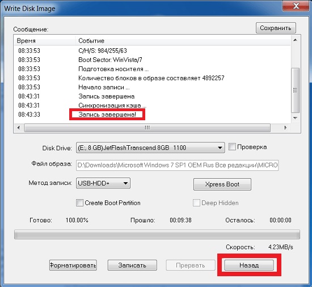Viewport: 312px width, 287px height.
Task: Open the Disk Drive dropdown
Action: click(150, 147)
